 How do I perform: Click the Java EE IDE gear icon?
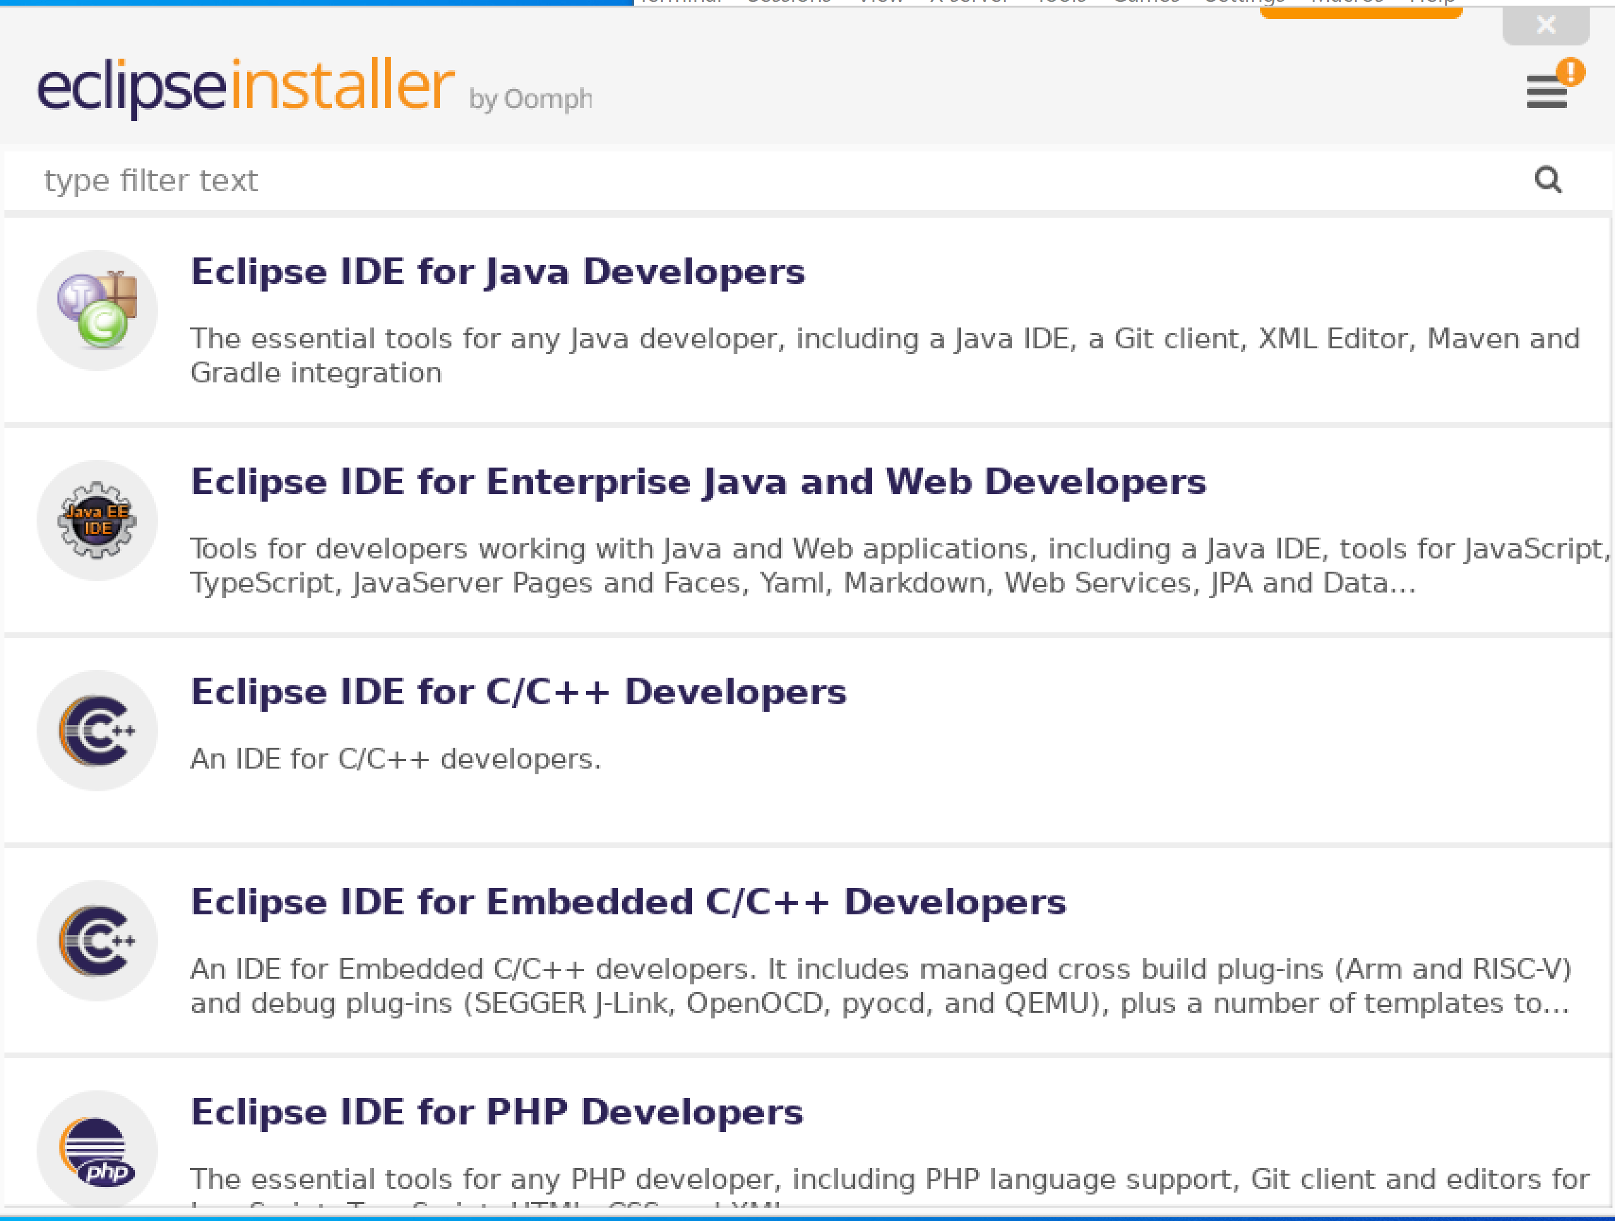[97, 521]
